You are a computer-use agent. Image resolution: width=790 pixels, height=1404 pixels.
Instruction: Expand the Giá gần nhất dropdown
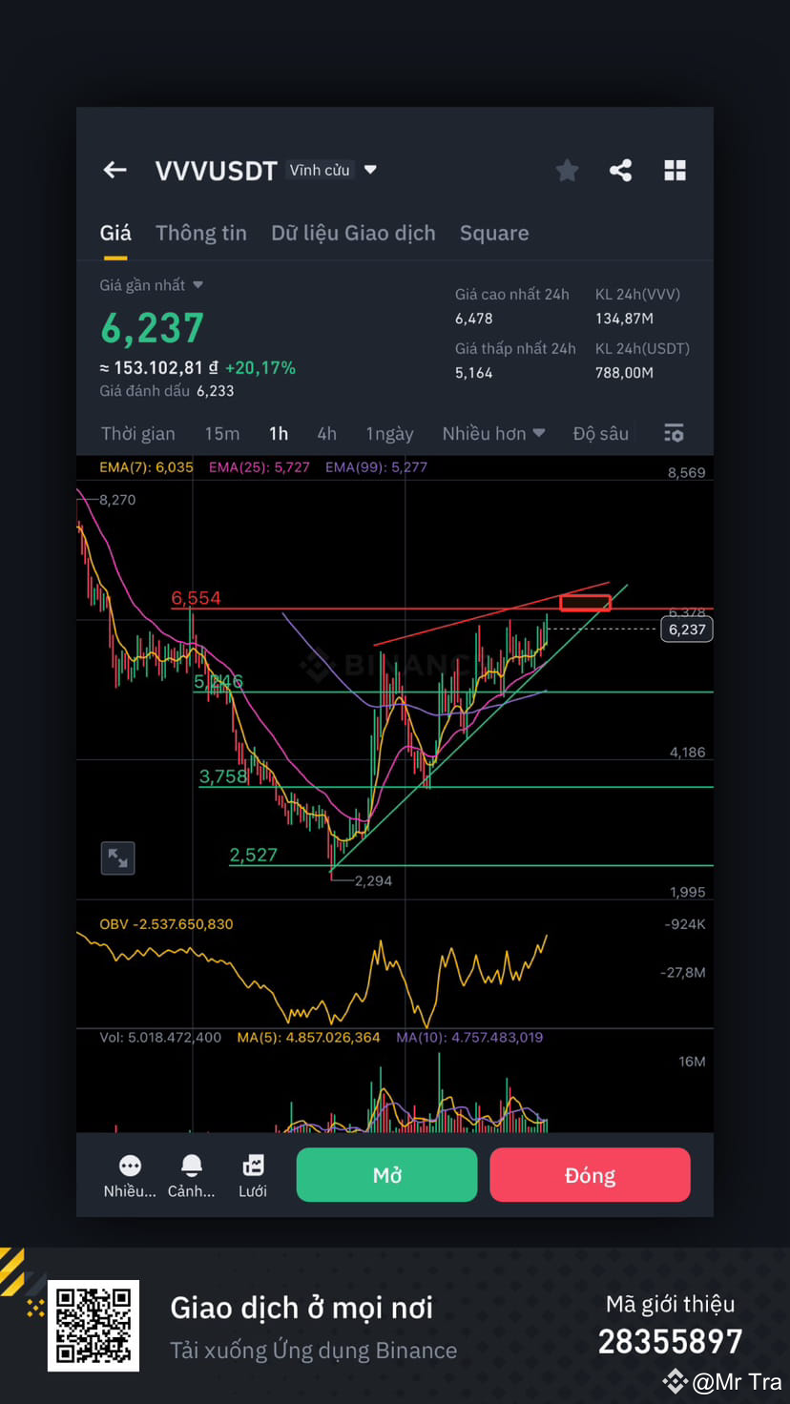click(x=198, y=284)
